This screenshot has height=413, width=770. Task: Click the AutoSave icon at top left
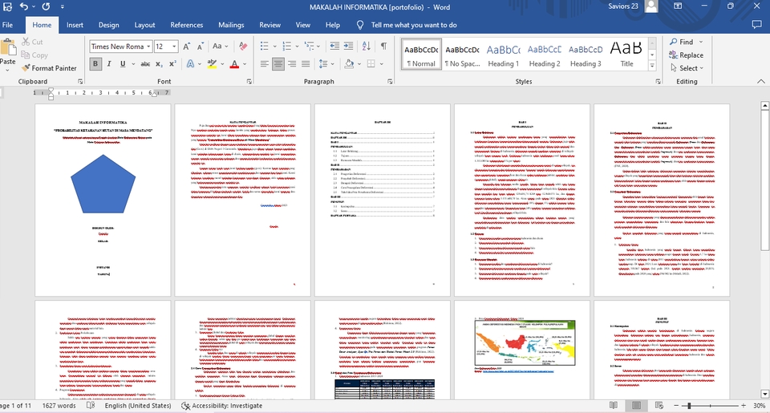(x=7, y=6)
